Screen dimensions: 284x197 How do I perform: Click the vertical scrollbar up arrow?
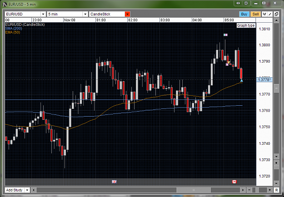(276, 20)
